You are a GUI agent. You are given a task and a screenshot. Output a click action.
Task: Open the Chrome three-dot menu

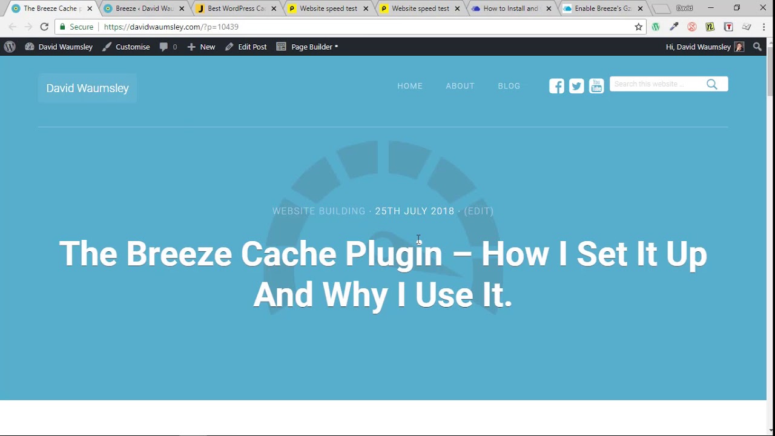[x=764, y=27]
